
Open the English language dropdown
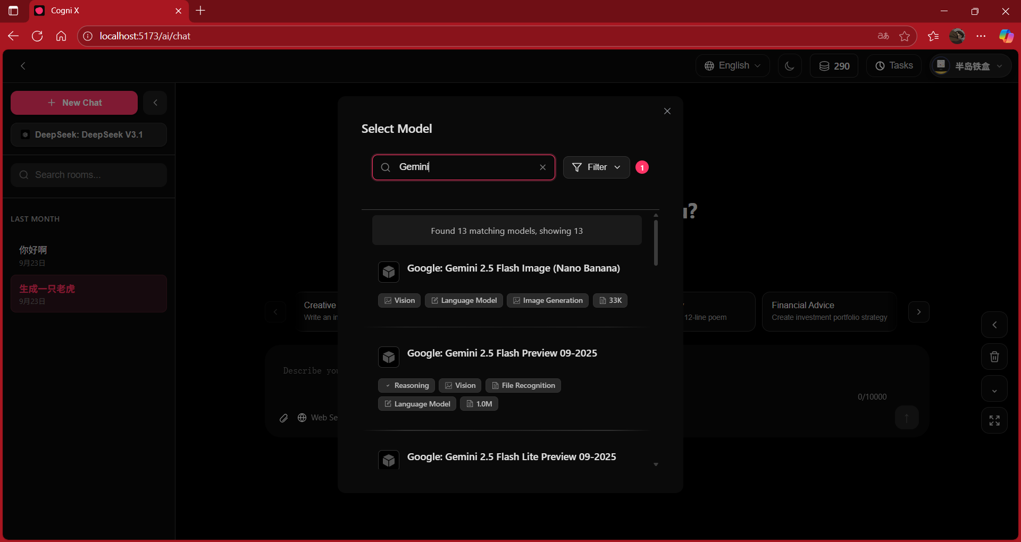732,66
